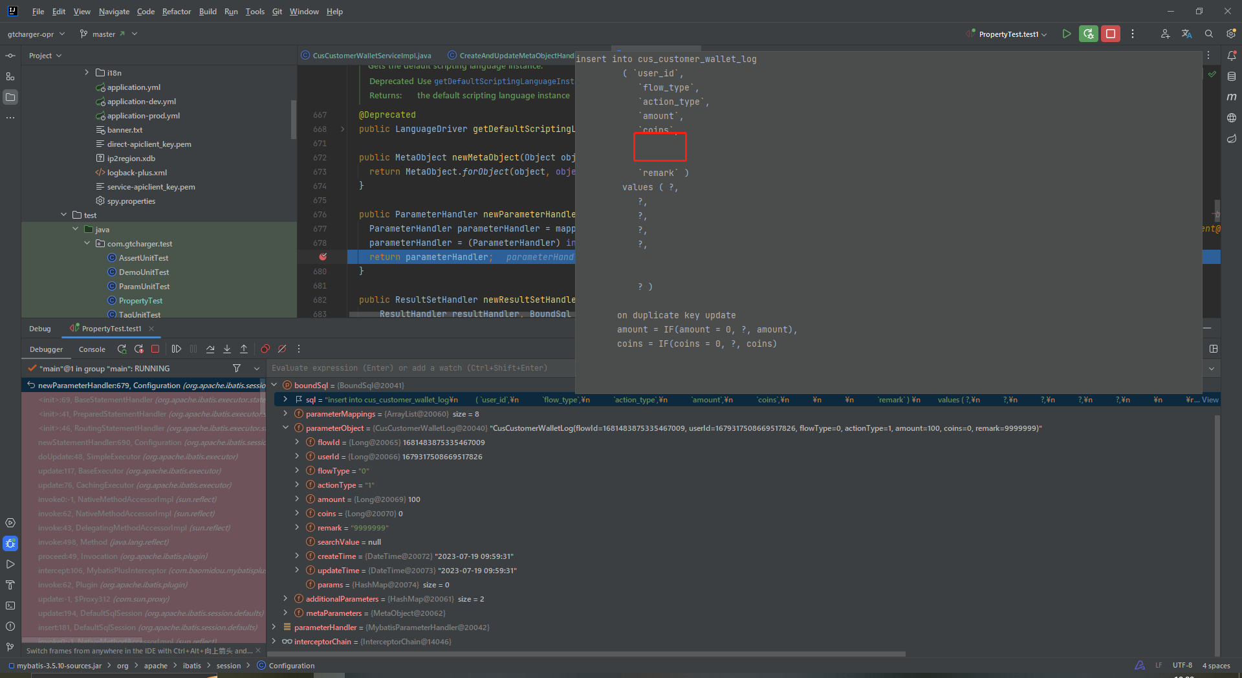Switch to the Console tab

(92, 349)
